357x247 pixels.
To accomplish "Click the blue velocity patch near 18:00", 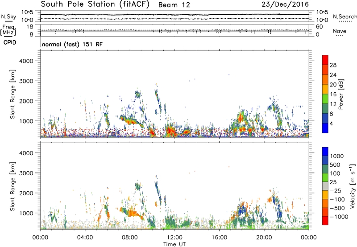I will [x=242, y=210].
